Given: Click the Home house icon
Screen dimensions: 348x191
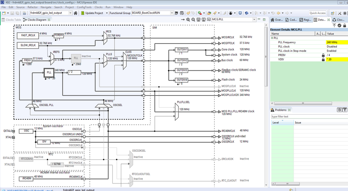Looking at the screenshot, I should 76,13.
